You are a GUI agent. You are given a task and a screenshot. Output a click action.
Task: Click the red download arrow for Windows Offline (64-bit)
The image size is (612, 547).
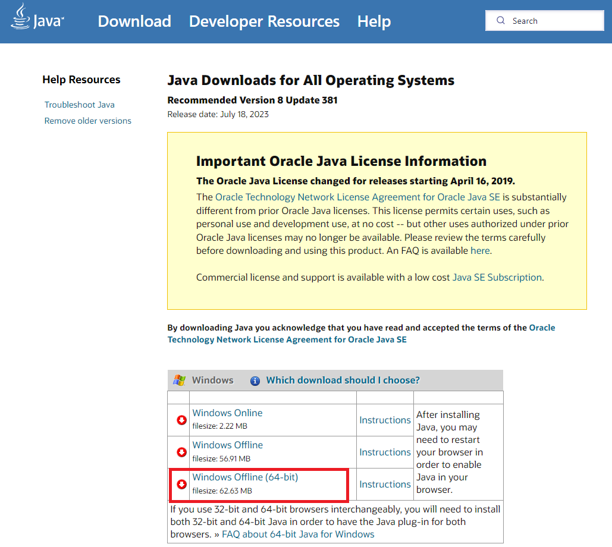(x=182, y=484)
